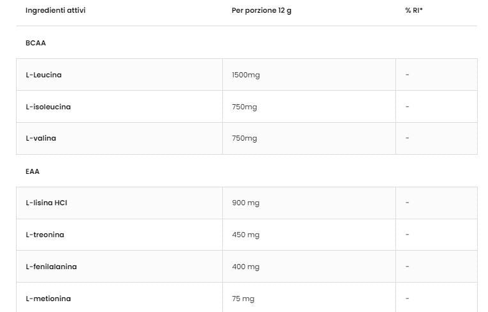488x312 pixels.
Task: Click the 400 mg dosage value
Action: click(245, 267)
